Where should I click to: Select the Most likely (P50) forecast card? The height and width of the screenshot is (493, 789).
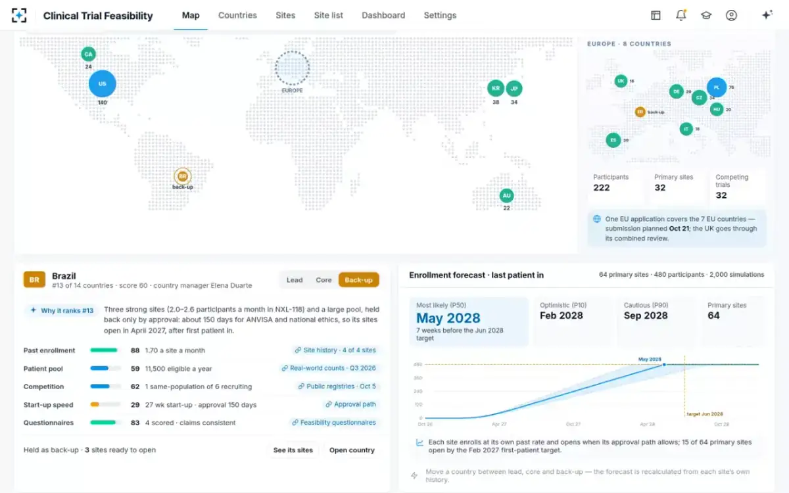coord(469,322)
